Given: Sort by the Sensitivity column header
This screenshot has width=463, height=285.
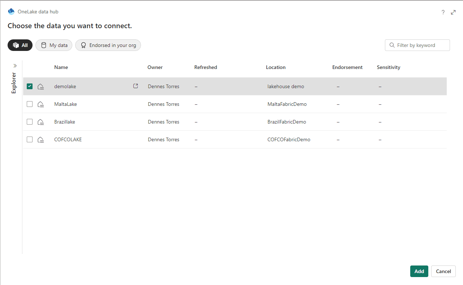Looking at the screenshot, I should (389, 67).
